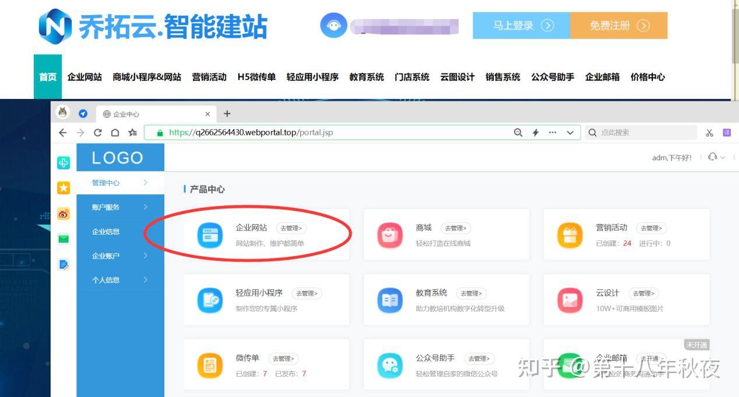739x397 pixels.
Task: Select 营销活动 in top navigation
Action: click(x=209, y=77)
